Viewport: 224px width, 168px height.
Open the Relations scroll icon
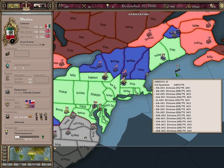point(7,105)
